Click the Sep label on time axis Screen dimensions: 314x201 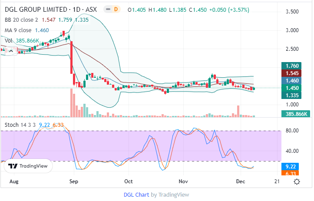[x=73, y=182]
